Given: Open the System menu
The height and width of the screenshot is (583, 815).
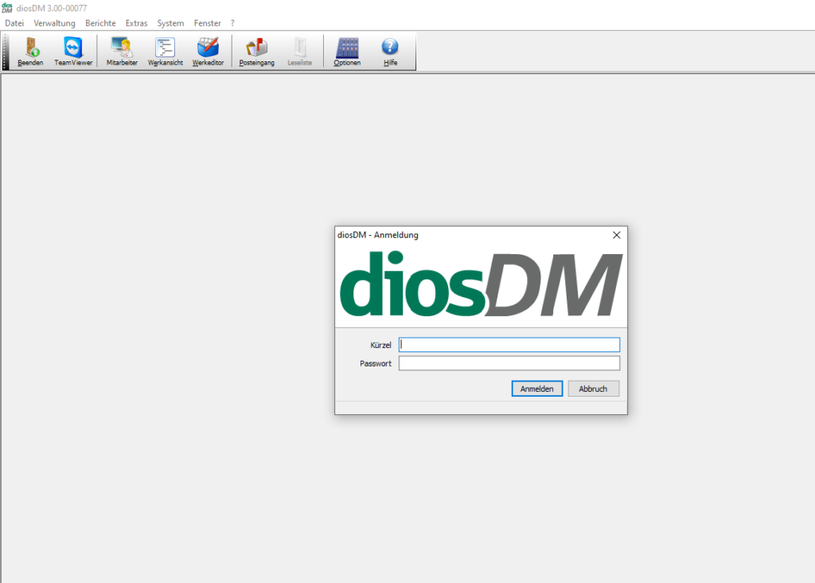Looking at the screenshot, I should [x=170, y=23].
